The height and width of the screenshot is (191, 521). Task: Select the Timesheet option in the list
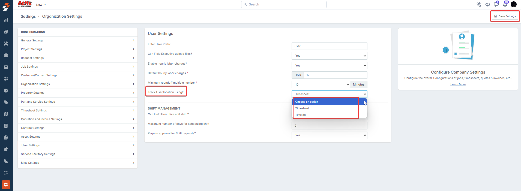(x=330, y=108)
